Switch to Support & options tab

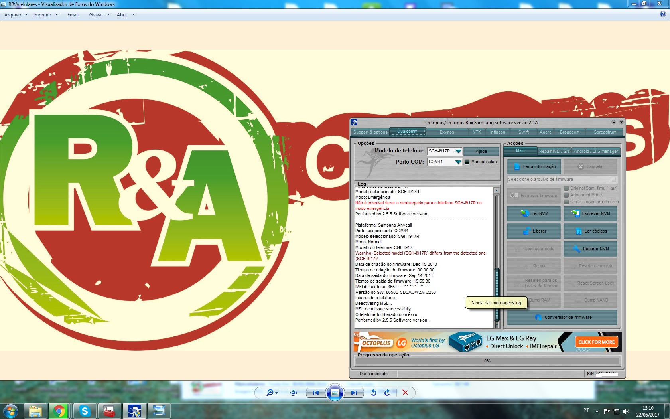click(370, 132)
